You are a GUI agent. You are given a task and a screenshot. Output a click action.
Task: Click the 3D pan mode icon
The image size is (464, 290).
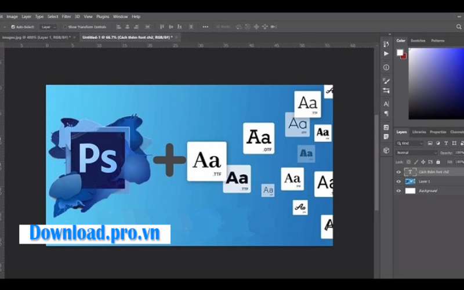(x=256, y=27)
